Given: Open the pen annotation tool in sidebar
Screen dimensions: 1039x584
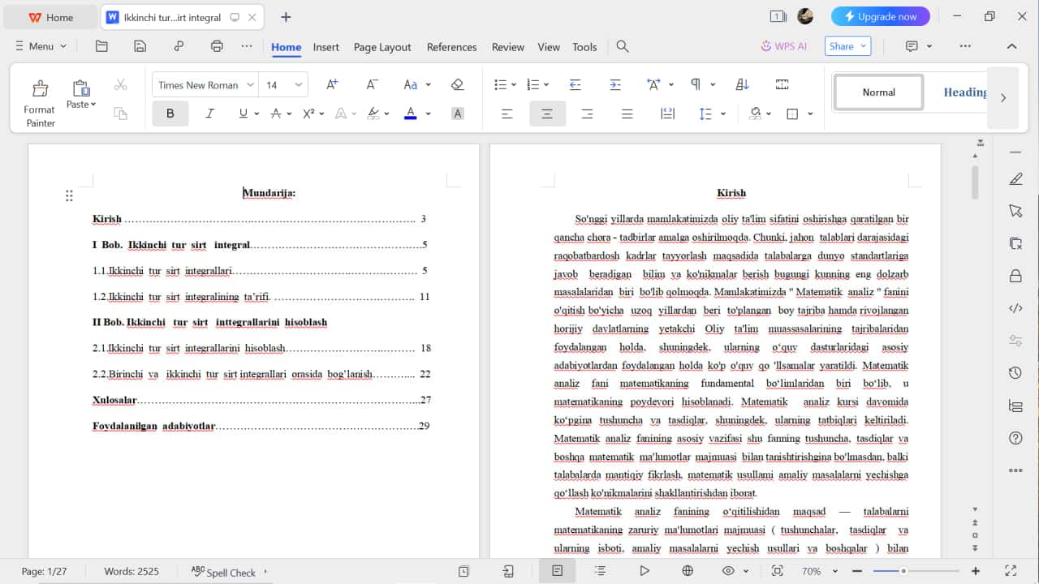Looking at the screenshot, I should point(1015,178).
